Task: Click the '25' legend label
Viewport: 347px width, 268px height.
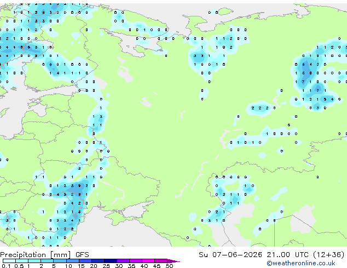Action: click(x=106, y=266)
